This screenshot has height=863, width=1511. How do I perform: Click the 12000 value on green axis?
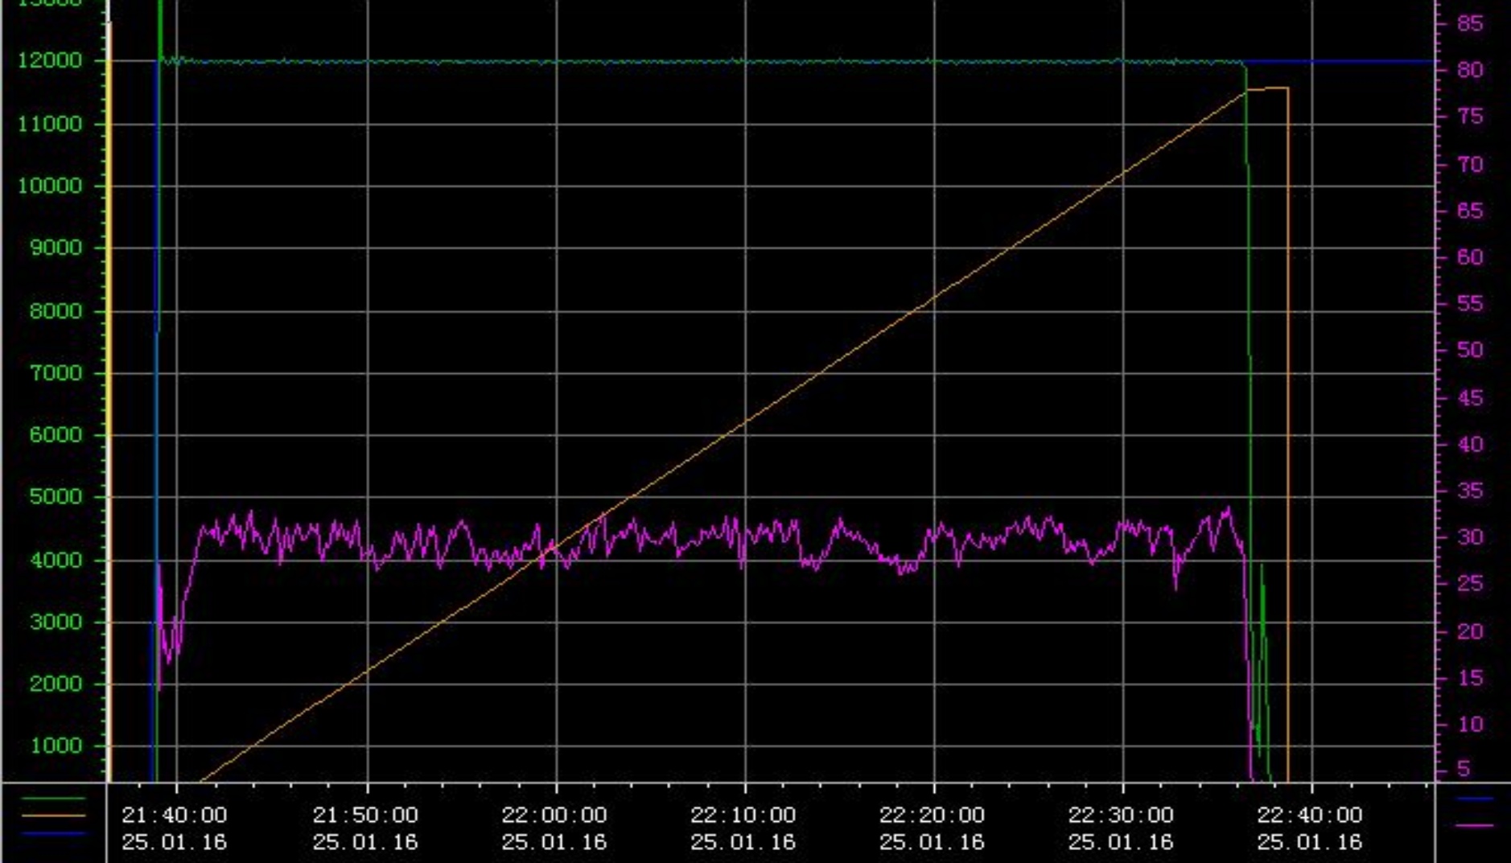point(50,60)
